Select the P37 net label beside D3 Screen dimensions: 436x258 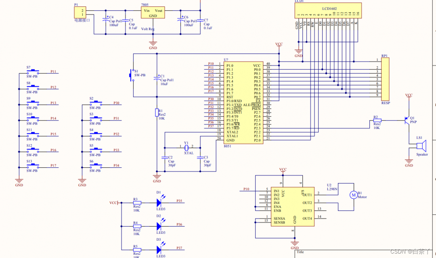click(179, 248)
